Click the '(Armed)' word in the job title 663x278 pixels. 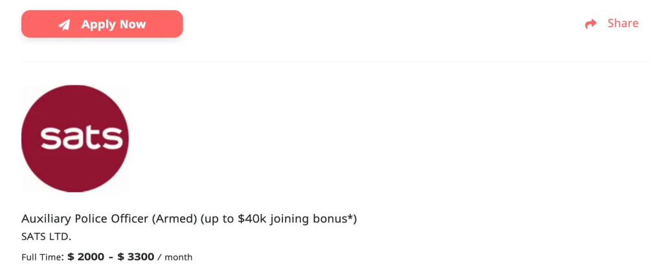pyautogui.click(x=175, y=219)
